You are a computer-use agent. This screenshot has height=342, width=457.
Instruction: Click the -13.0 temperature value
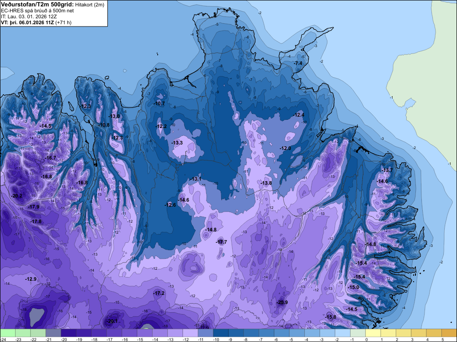tap(115, 116)
